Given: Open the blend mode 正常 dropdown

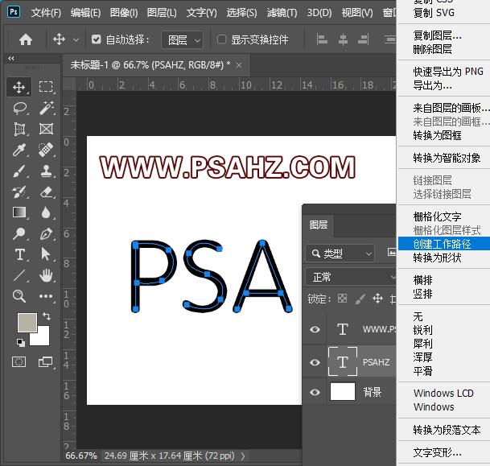Looking at the screenshot, I should click(x=351, y=277).
